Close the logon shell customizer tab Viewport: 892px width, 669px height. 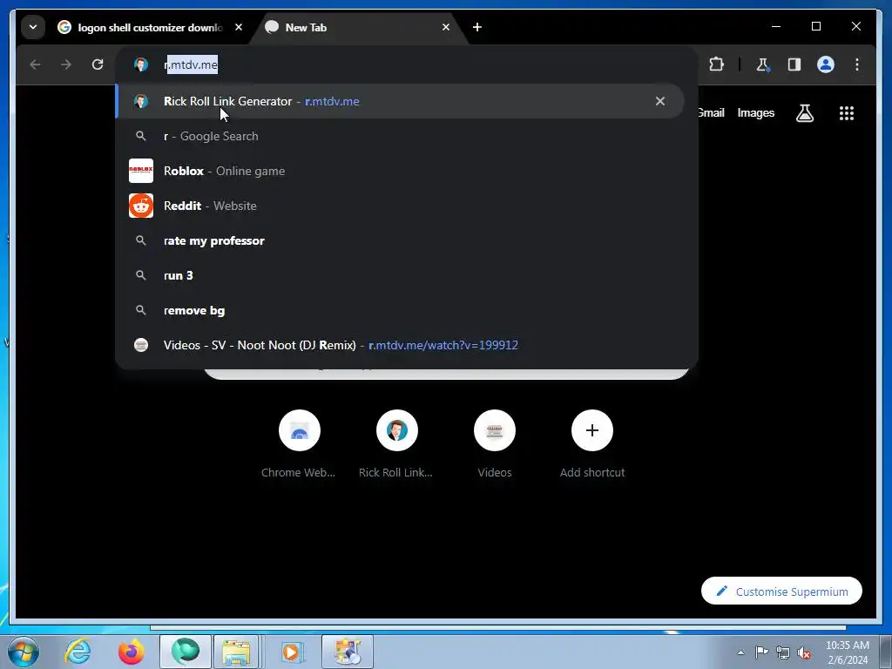(239, 27)
